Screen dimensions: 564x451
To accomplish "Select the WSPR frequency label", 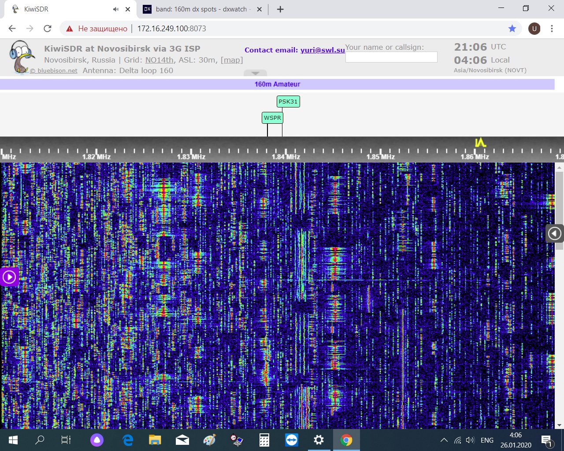I will tap(272, 118).
